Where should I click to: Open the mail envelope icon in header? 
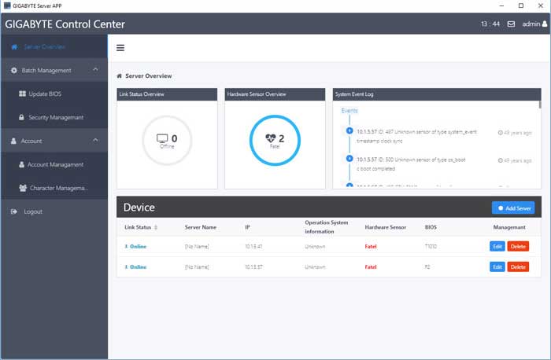(511, 24)
